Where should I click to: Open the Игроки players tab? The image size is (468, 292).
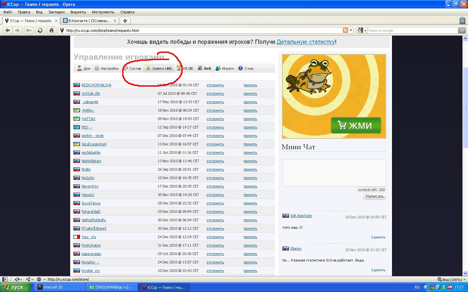point(225,68)
